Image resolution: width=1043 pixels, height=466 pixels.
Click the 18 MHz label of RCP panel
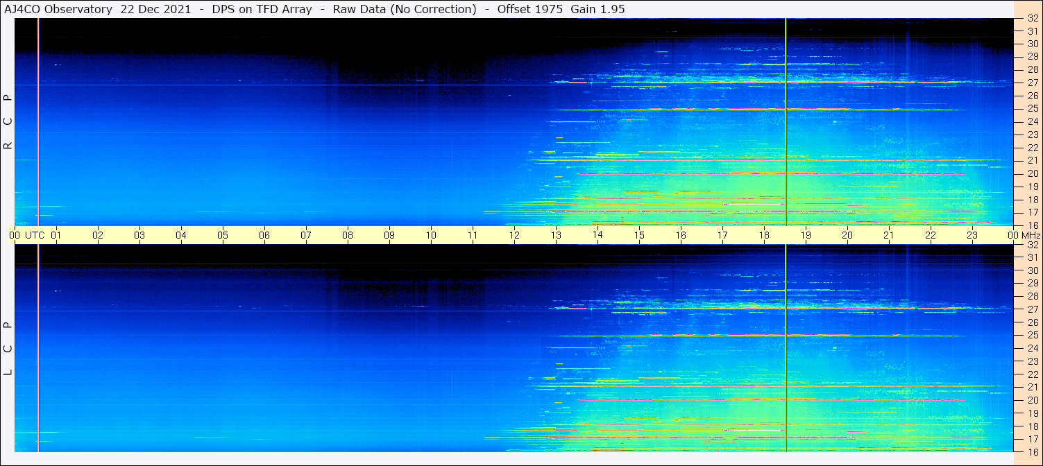point(1032,199)
